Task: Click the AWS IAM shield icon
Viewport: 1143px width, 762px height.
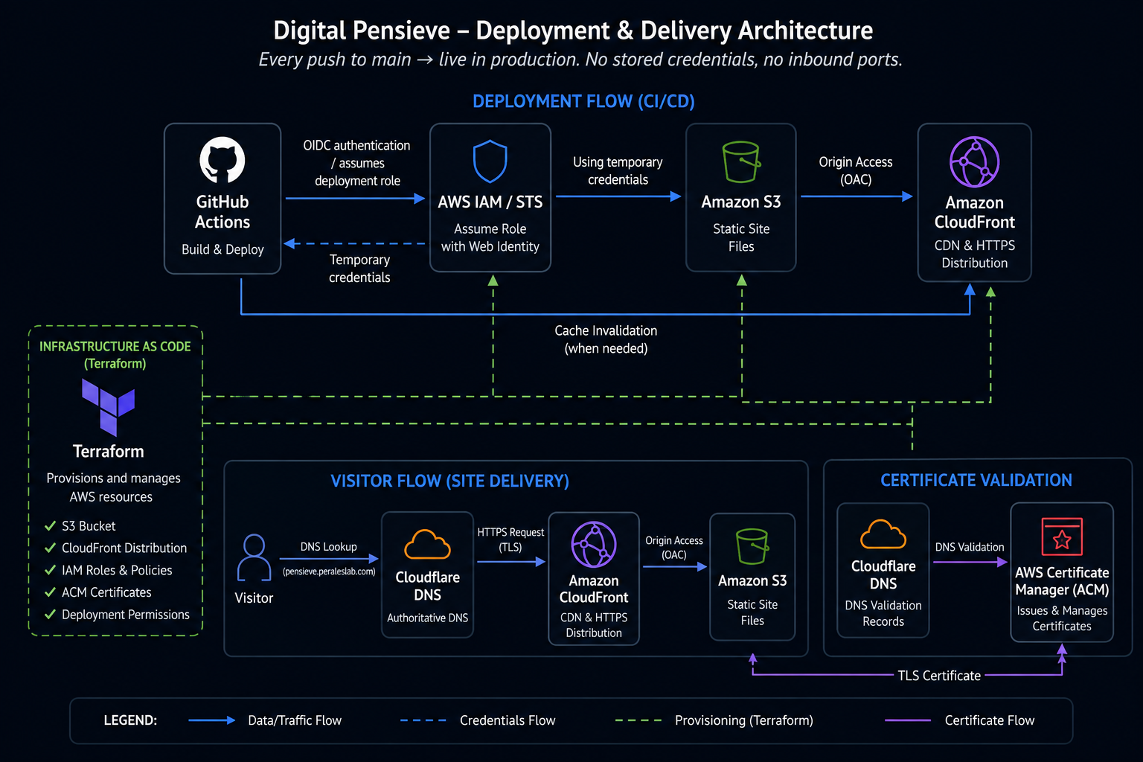Action: pos(490,161)
